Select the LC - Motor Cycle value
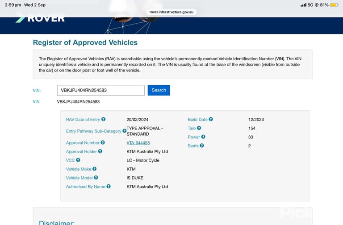343x225 pixels. (x=143, y=160)
